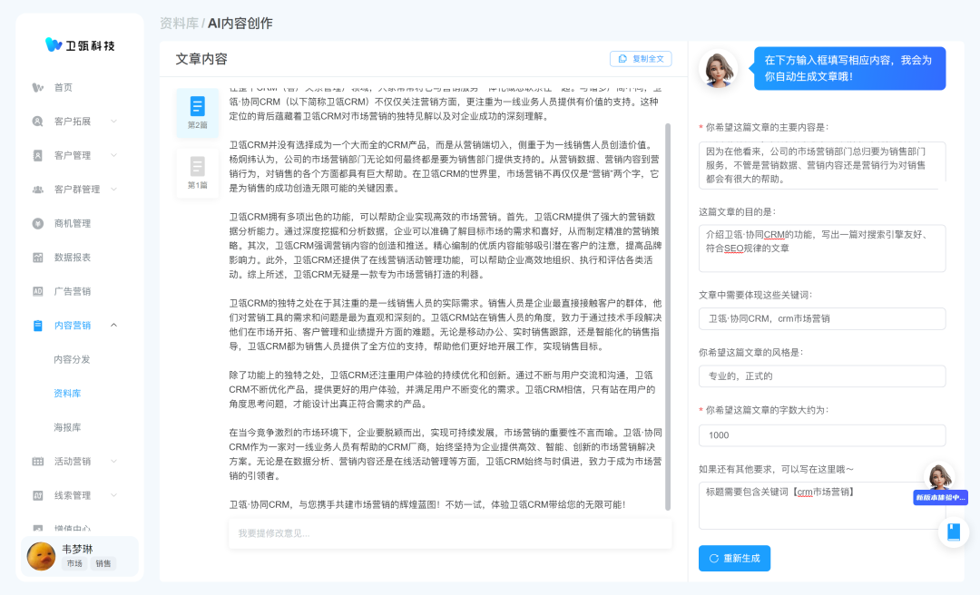Select the 第2篇 article document icon
The image size is (980, 595).
[197, 106]
